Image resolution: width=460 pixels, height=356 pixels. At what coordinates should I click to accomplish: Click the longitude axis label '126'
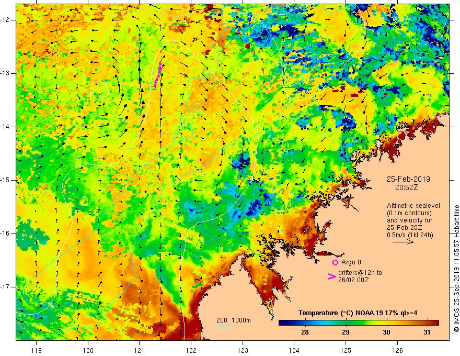397,350
